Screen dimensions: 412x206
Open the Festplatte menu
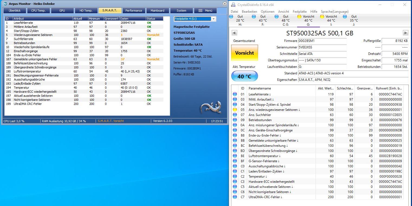click(x=300, y=12)
